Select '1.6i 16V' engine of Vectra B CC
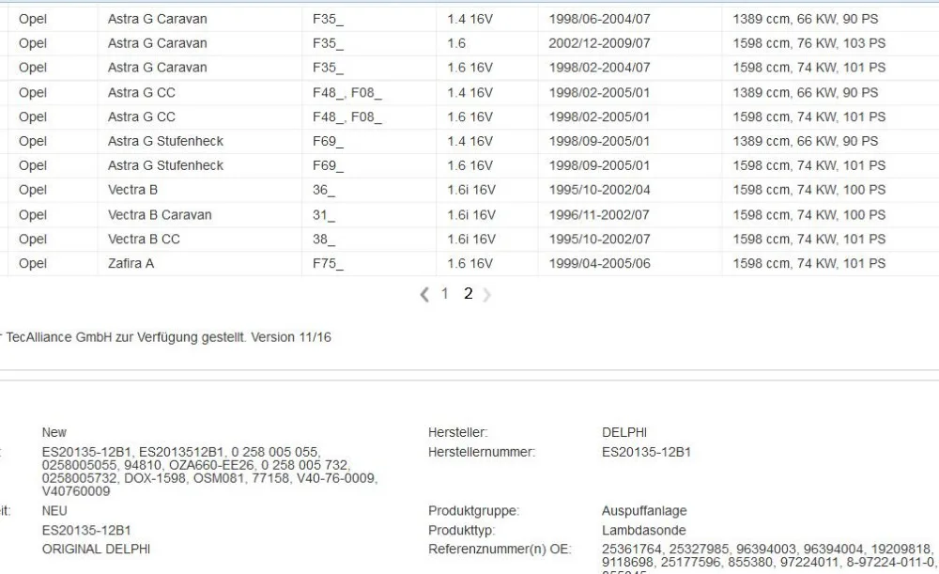The height and width of the screenshot is (574, 939). point(471,239)
